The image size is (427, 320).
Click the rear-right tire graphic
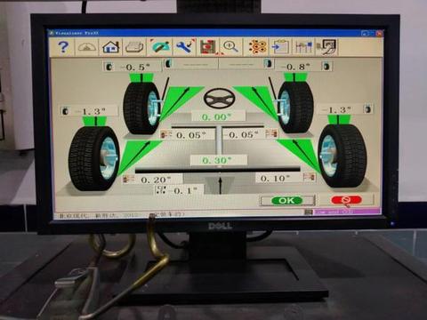(342, 156)
